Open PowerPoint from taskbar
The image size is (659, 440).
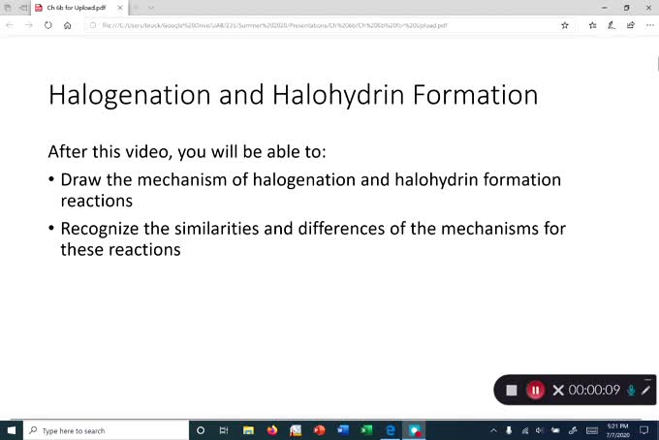(320, 430)
